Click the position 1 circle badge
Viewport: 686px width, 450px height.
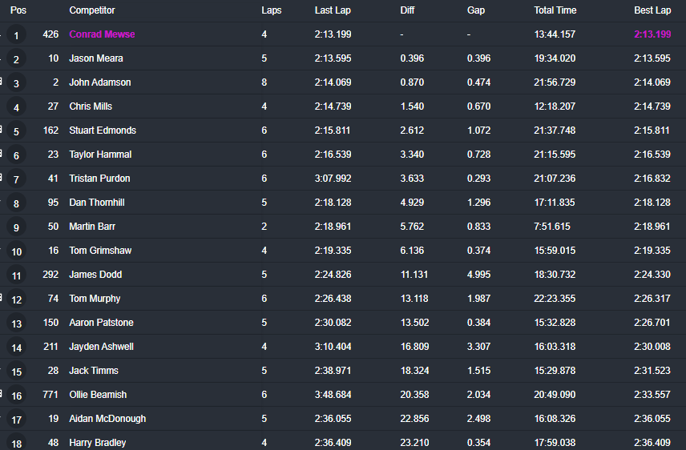[x=16, y=35]
